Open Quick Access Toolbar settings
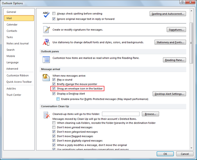This screenshot has height=160, width=197. tap(19, 82)
